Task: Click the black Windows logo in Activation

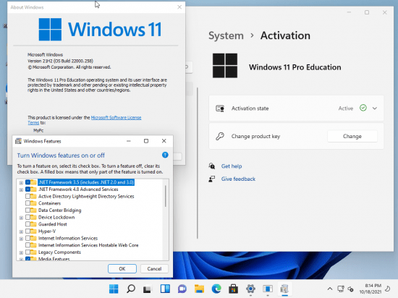Action: [225, 65]
